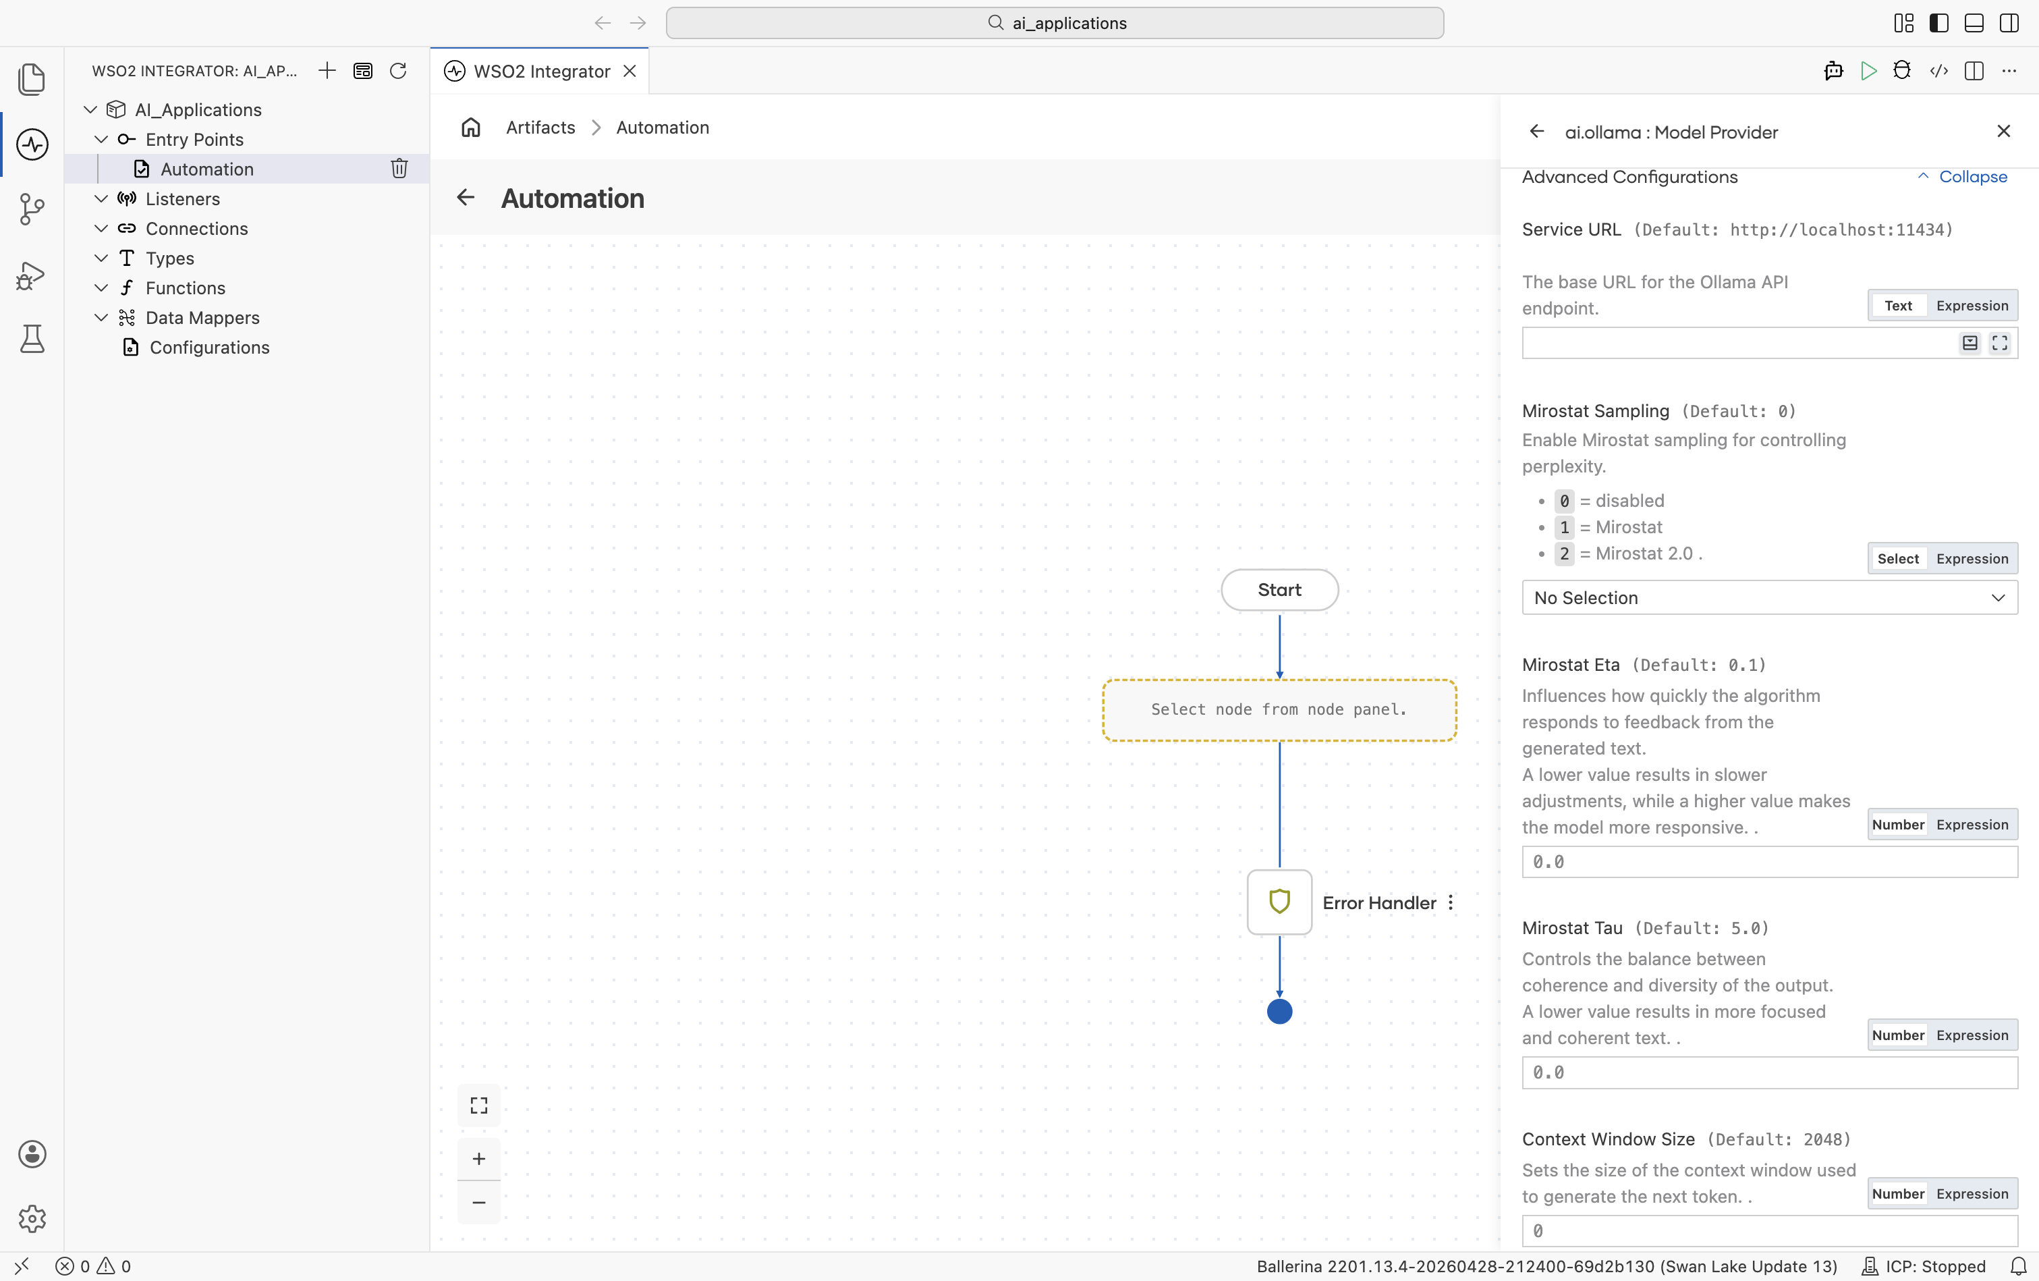Expand the Service URL editor to fullscreen
Image resolution: width=2039 pixels, height=1281 pixels.
(x=2000, y=343)
